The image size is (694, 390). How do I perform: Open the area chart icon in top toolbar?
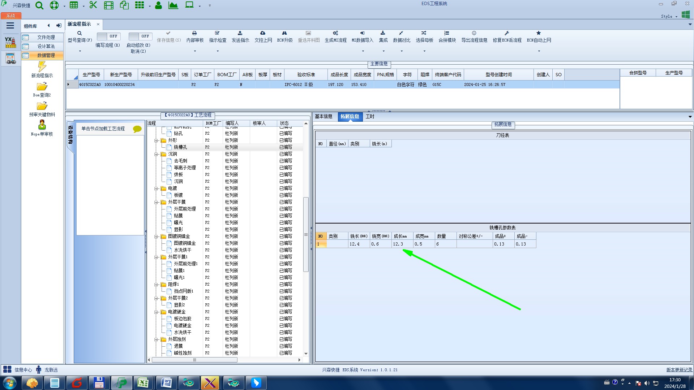coord(173,5)
